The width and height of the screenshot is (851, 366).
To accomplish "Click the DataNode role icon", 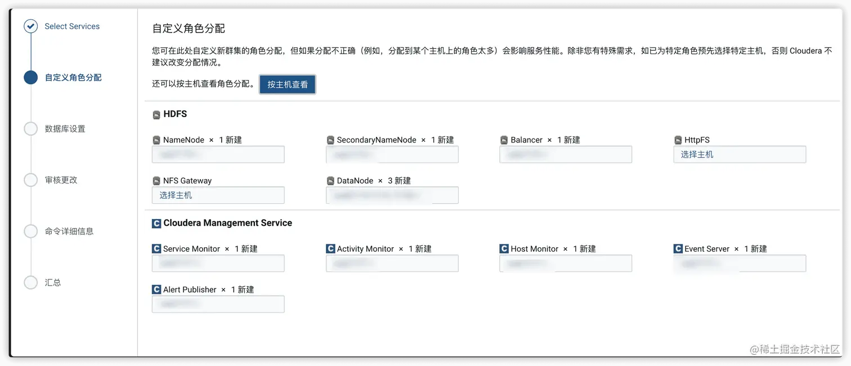I will [330, 181].
